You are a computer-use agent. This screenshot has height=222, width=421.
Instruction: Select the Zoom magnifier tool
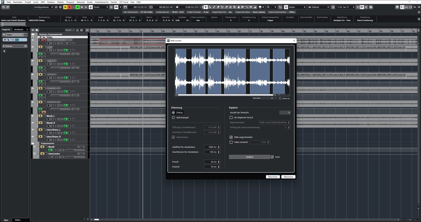(x=235, y=7)
